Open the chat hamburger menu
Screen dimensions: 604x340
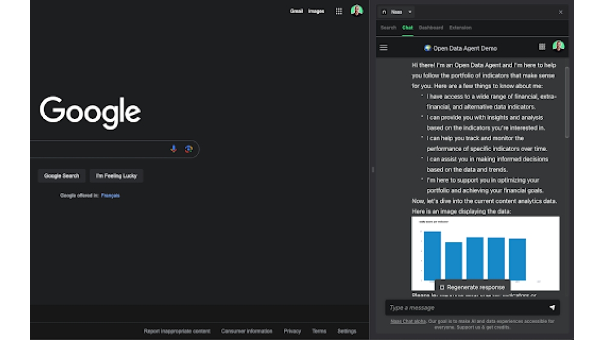pos(384,47)
